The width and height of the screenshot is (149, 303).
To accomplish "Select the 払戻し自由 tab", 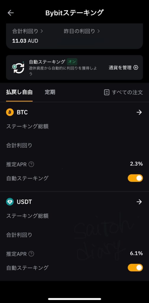I will point(19,92).
